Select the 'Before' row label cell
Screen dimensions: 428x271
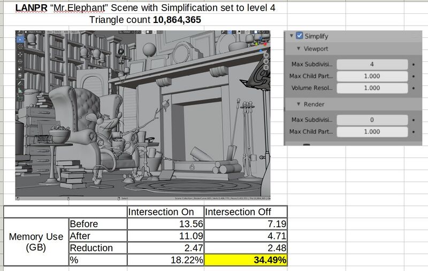pyautogui.click(x=98, y=224)
